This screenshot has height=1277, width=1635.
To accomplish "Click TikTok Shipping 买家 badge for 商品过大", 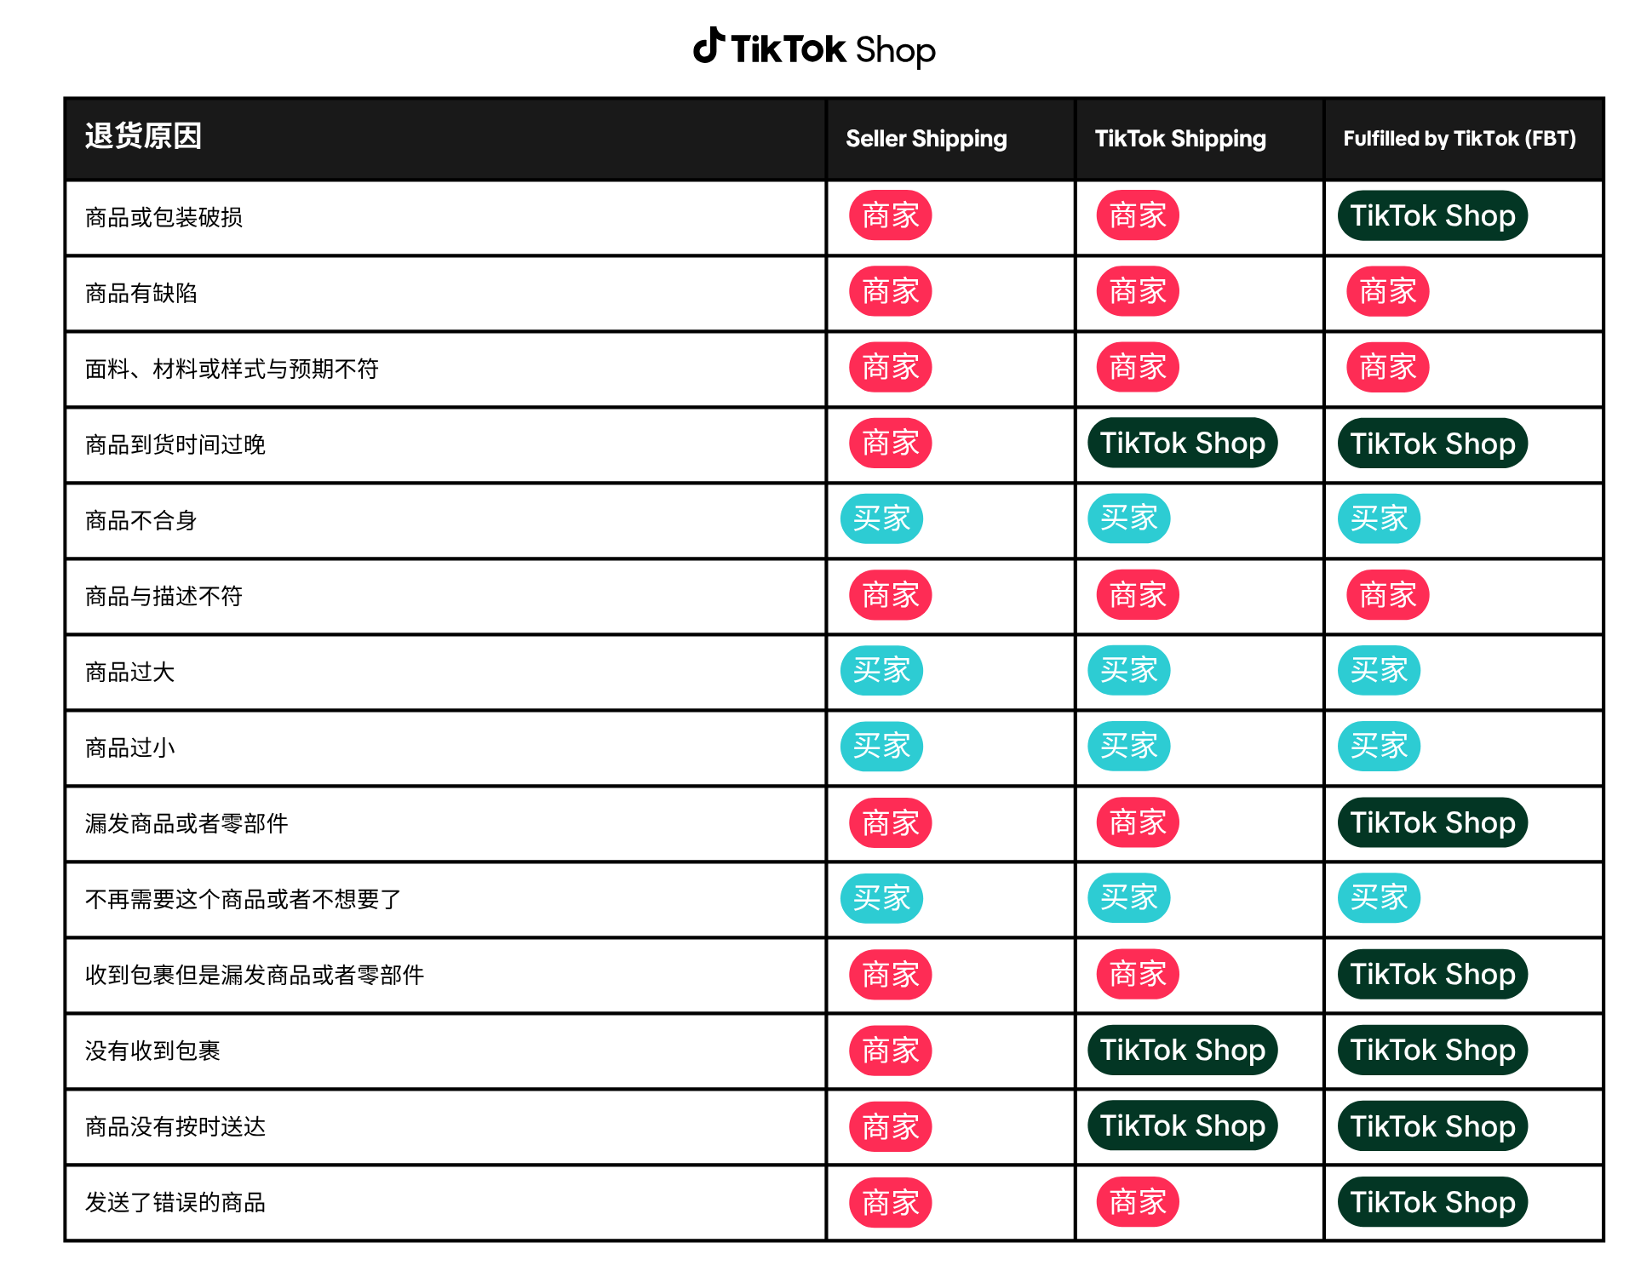I will (1128, 671).
